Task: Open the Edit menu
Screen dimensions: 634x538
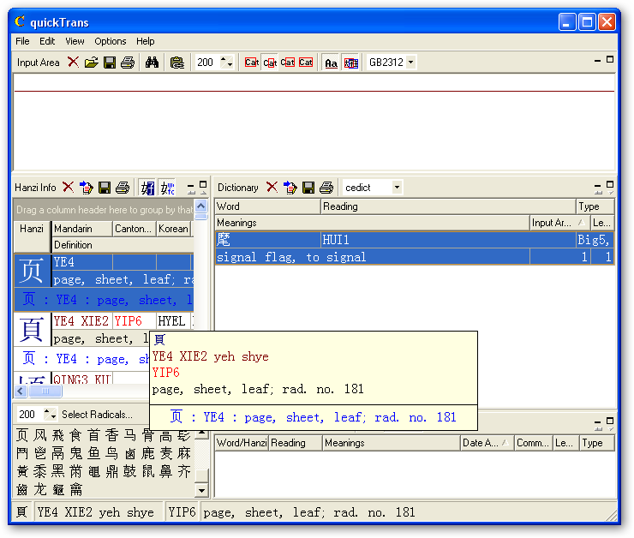Action: (x=47, y=41)
